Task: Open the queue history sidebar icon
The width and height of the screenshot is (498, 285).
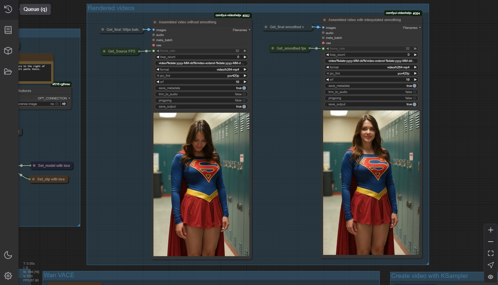Action: click(8, 9)
